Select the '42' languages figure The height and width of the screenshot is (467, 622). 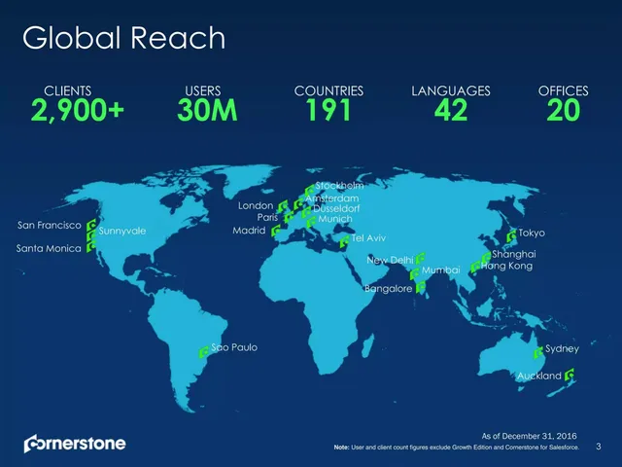tap(451, 110)
